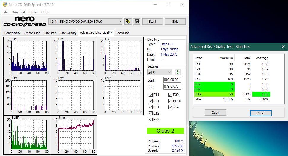Click the E12 maximum value 160
Image resolution: width=288 pixels, height=156 pixels.
[x=230, y=79]
